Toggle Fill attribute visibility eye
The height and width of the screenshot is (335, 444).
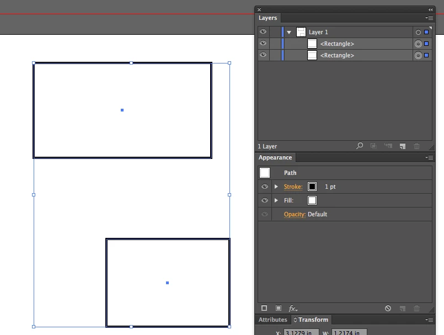(x=265, y=200)
